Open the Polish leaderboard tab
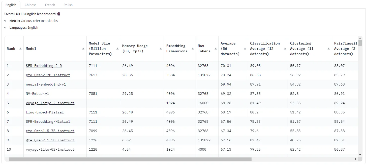Image resolution: width=367 pixels, height=165 pixels. pos(68,5)
